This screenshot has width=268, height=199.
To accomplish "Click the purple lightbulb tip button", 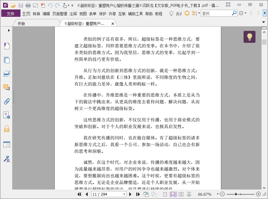I will tap(249, 37).
